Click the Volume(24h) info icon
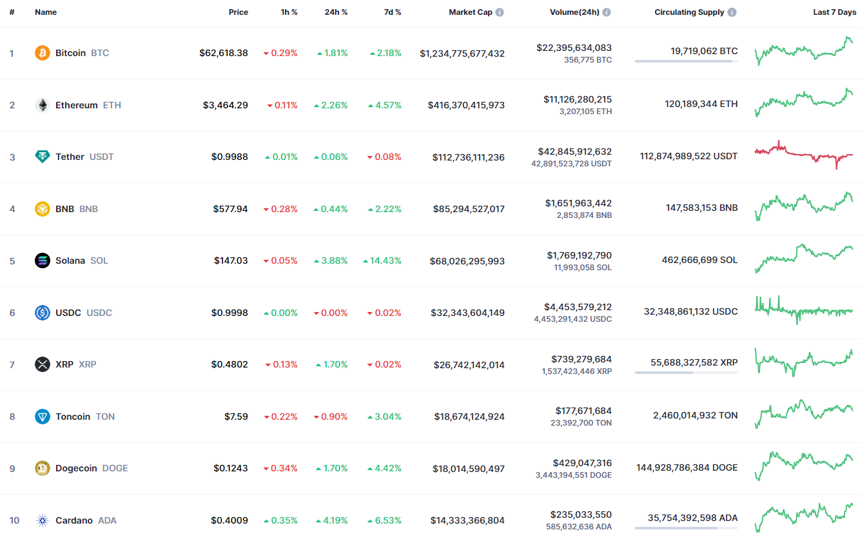Viewport: 867px width, 541px height. pyautogui.click(x=607, y=12)
